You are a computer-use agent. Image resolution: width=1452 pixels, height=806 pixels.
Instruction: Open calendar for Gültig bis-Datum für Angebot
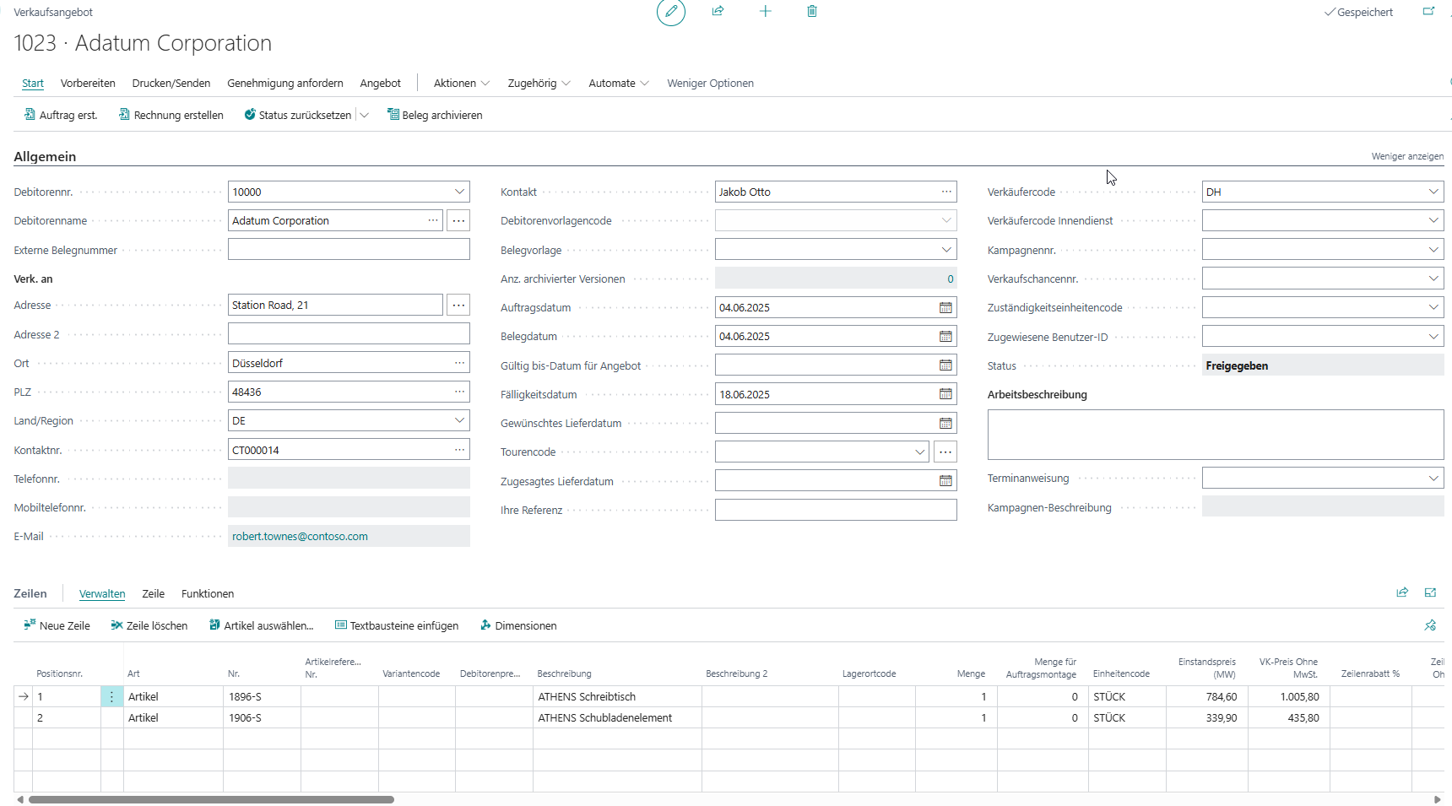[945, 365]
